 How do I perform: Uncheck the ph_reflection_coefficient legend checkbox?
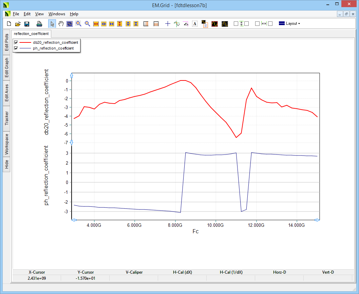tap(16, 49)
